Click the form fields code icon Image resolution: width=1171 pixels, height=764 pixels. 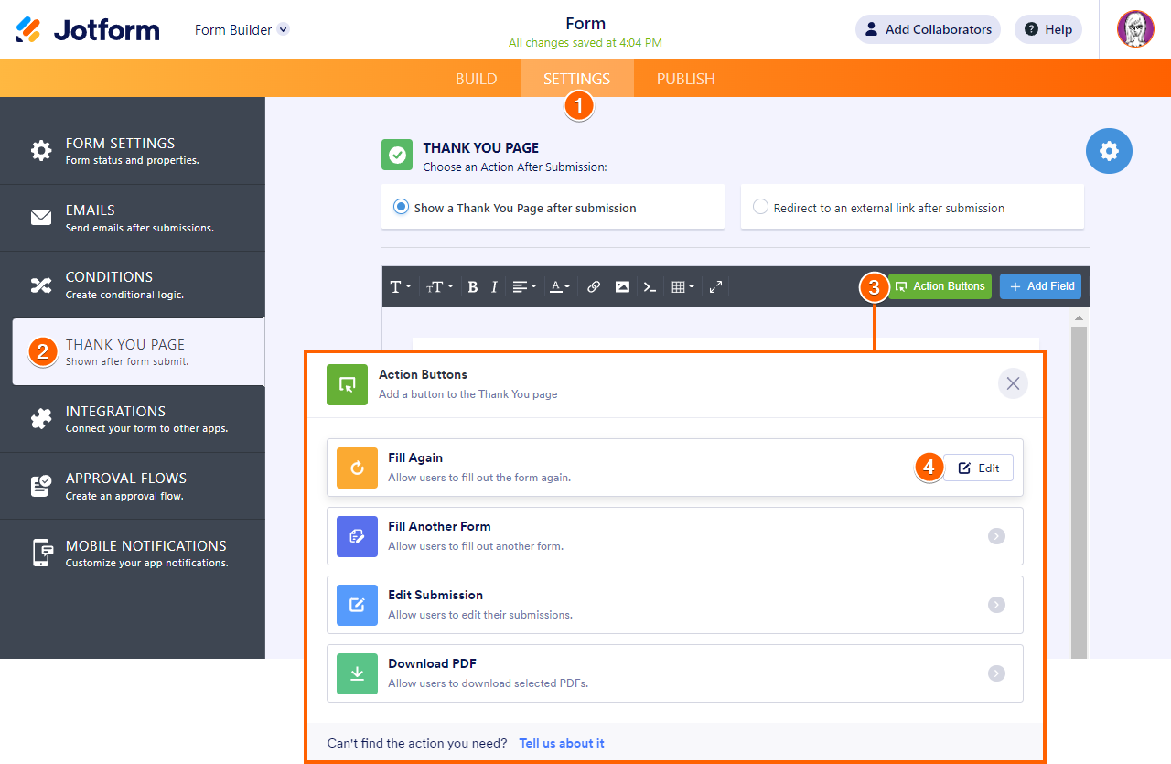[650, 286]
